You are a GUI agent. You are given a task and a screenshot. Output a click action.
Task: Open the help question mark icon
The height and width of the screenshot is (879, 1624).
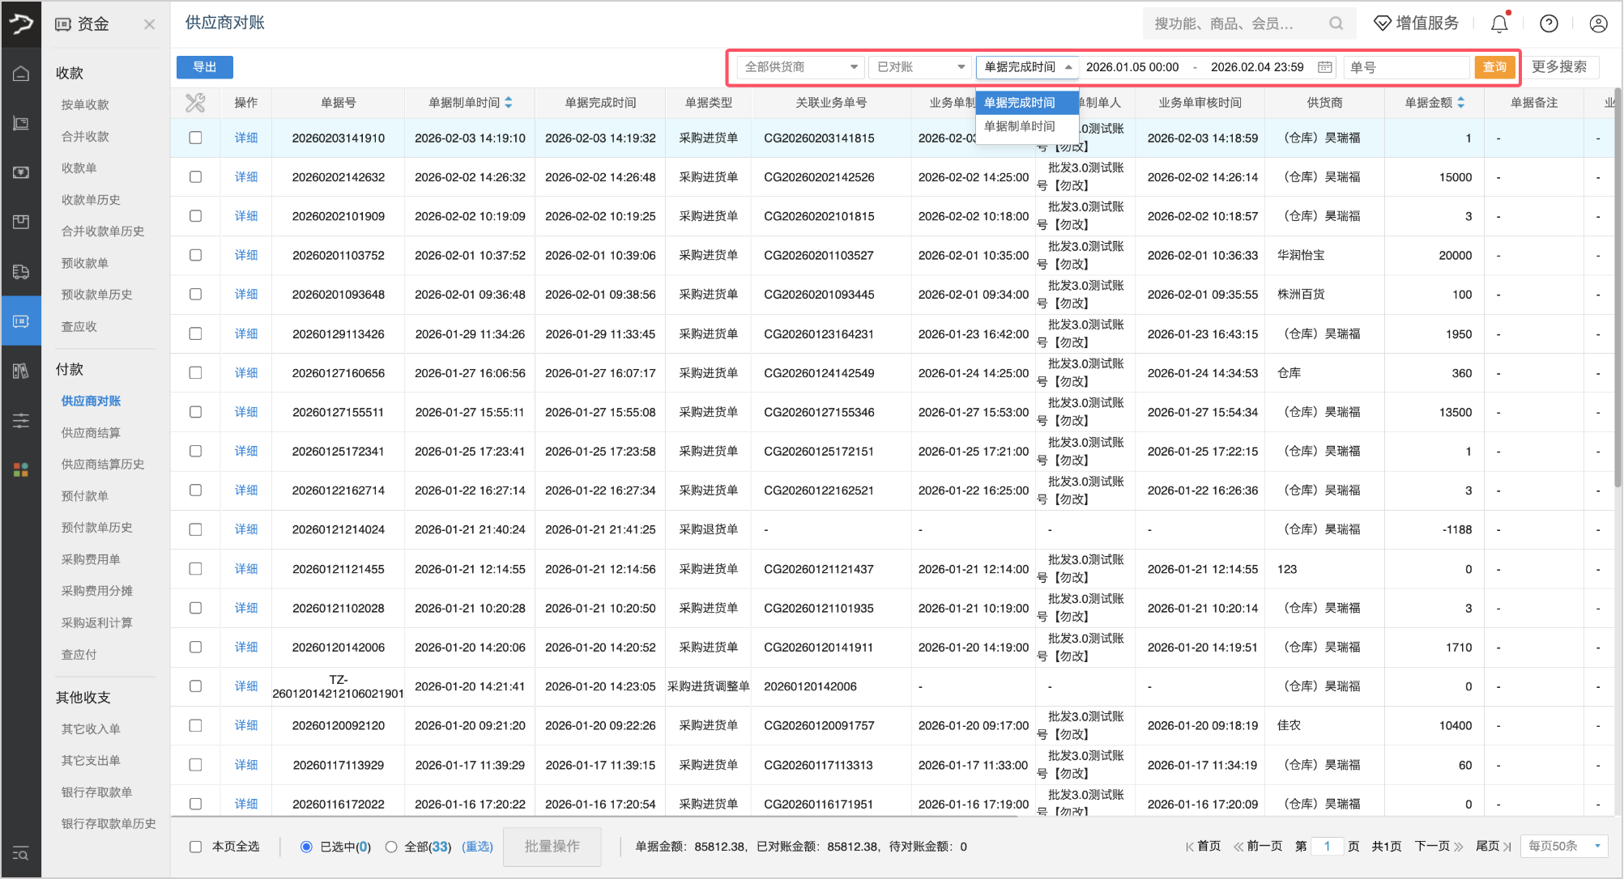[x=1549, y=23]
